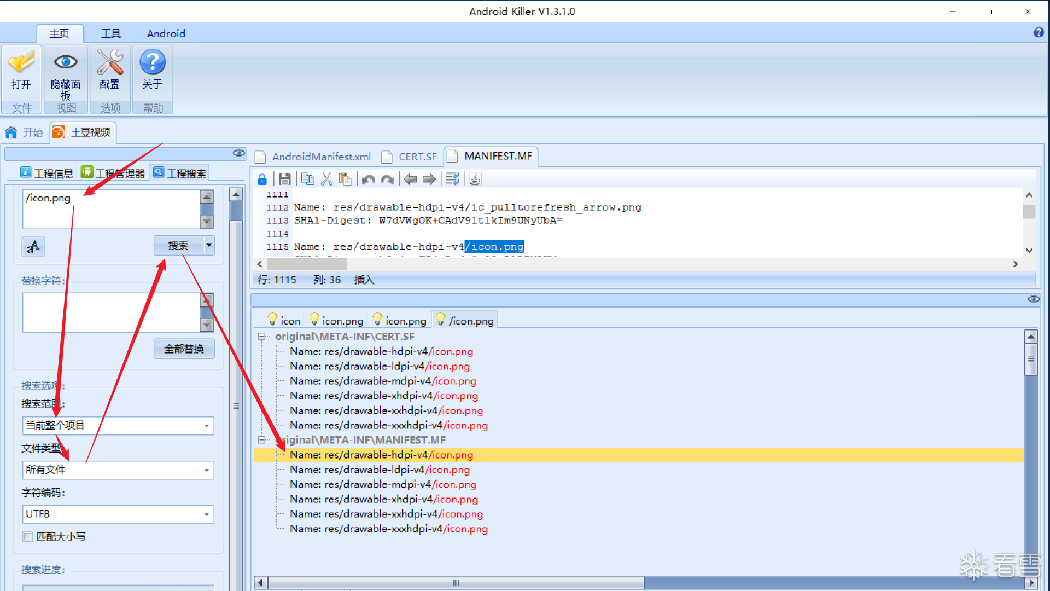
Task: Click the clipboard paste icon
Action: point(345,179)
